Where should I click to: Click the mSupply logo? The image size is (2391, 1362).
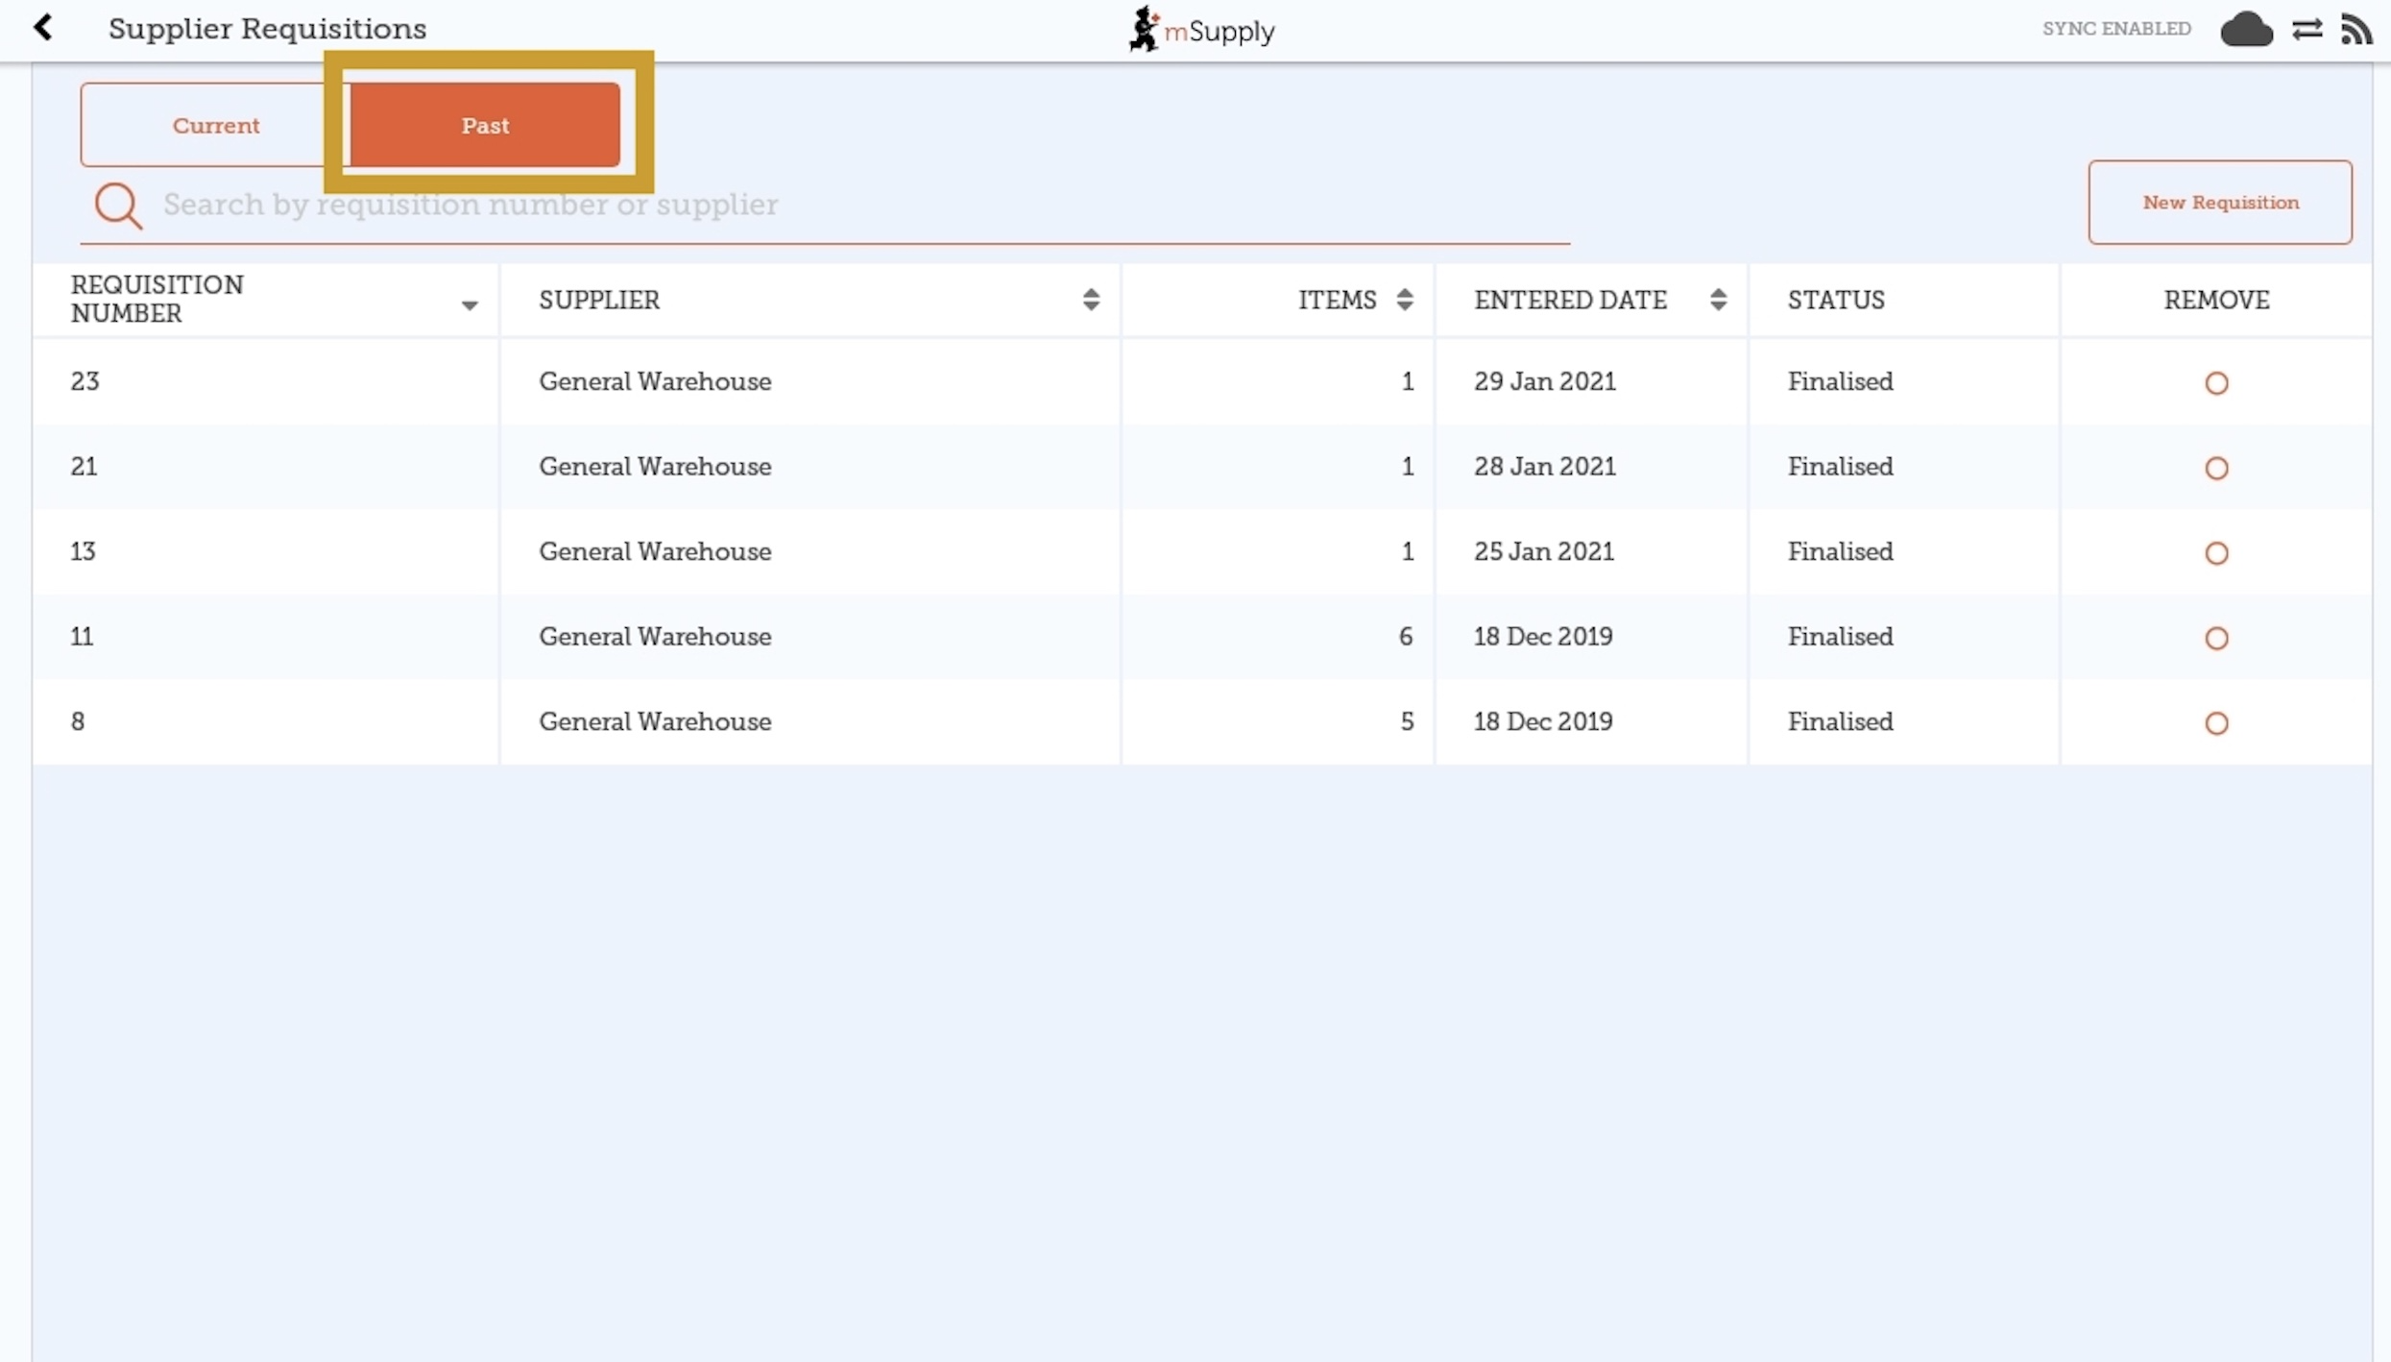pos(1201,30)
